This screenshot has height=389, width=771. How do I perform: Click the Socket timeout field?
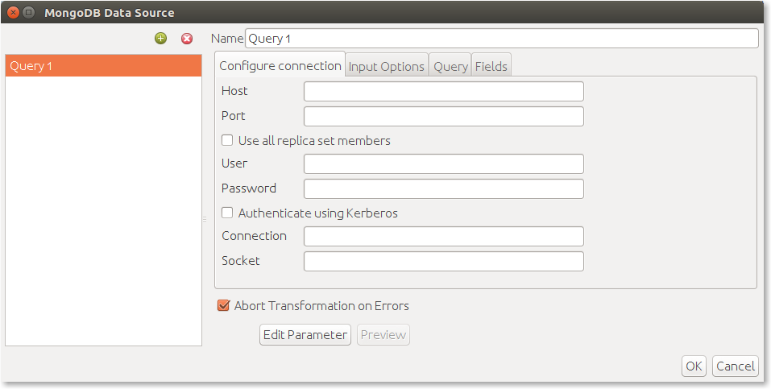coord(444,262)
